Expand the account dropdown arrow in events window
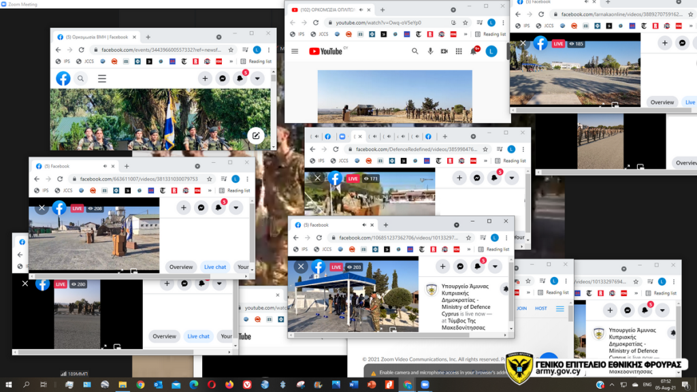The image size is (697, 392). click(x=257, y=79)
